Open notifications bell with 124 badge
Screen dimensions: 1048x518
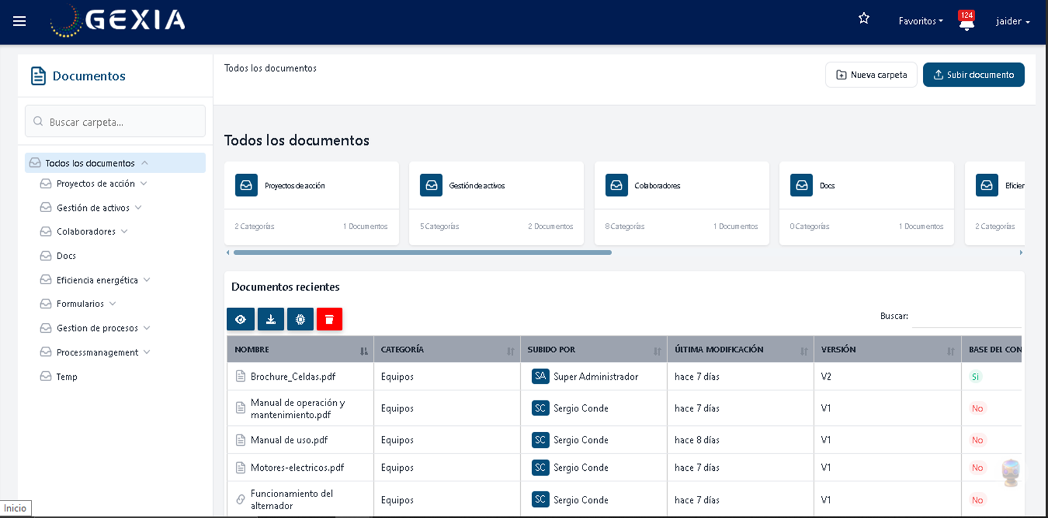966,22
